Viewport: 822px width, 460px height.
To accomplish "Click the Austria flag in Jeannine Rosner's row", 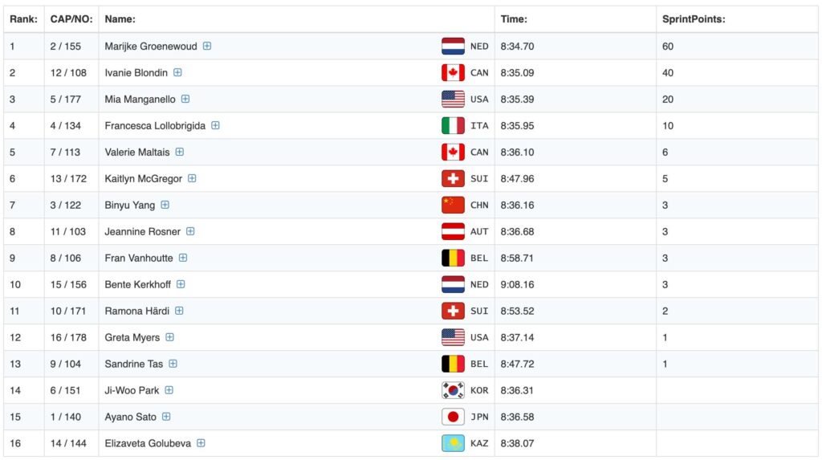I will click(x=453, y=232).
